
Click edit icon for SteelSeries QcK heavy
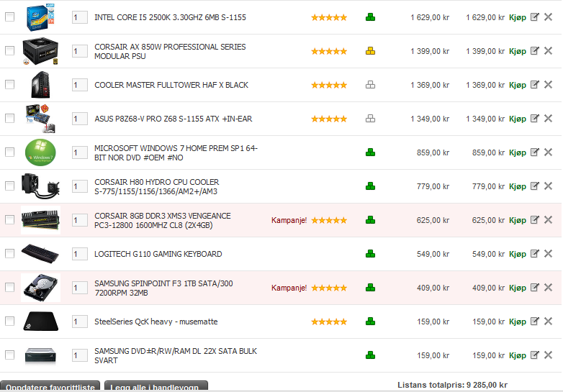click(535, 321)
